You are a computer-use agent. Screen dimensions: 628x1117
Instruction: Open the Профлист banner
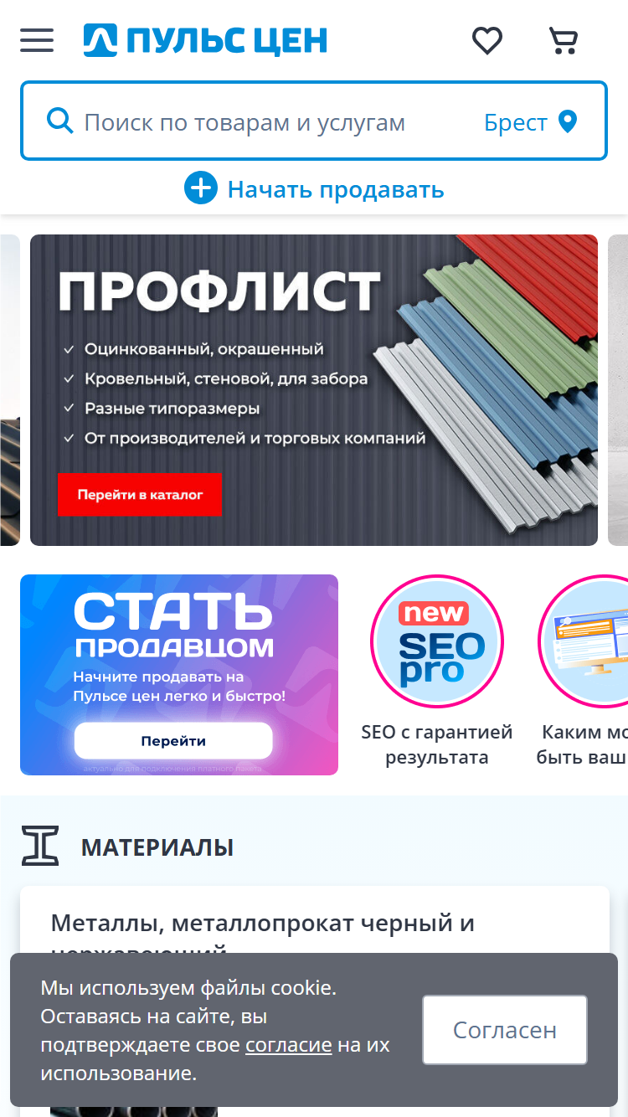coord(314,390)
